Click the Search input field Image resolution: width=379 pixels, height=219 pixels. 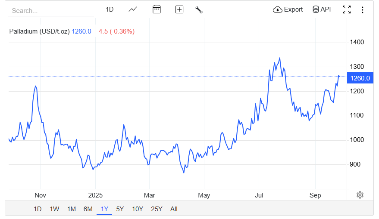[51, 11]
